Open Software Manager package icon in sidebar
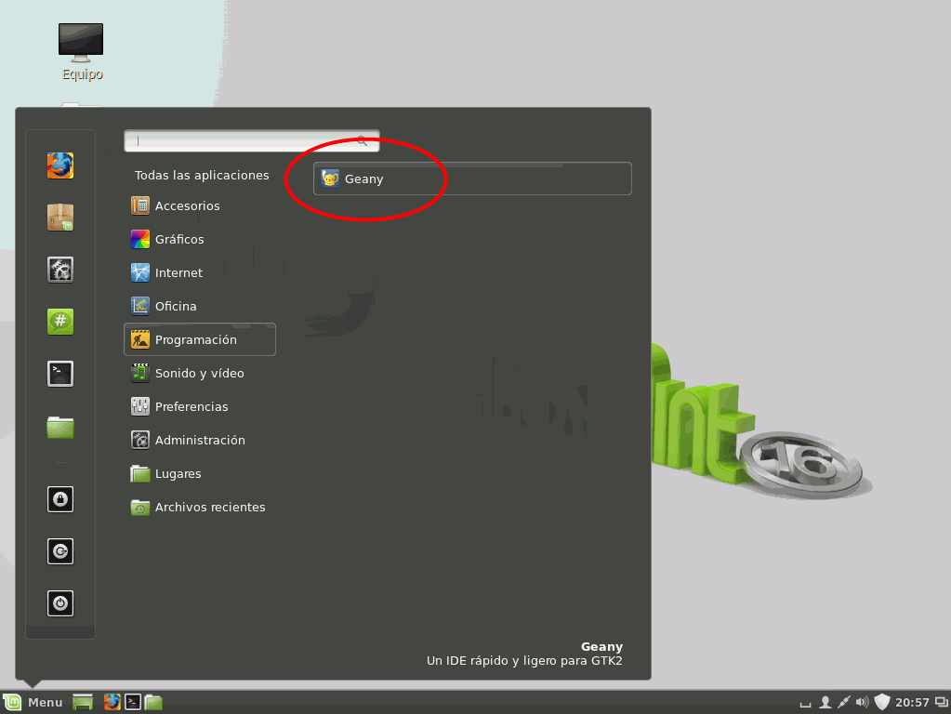This screenshot has height=714, width=951. [60, 218]
